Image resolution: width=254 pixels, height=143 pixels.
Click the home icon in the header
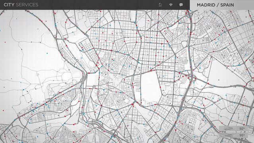click(x=160, y=5)
